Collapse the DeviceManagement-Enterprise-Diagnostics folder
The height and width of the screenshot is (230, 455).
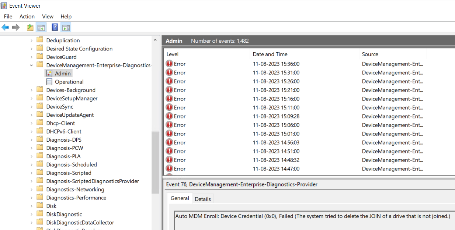[31, 65]
